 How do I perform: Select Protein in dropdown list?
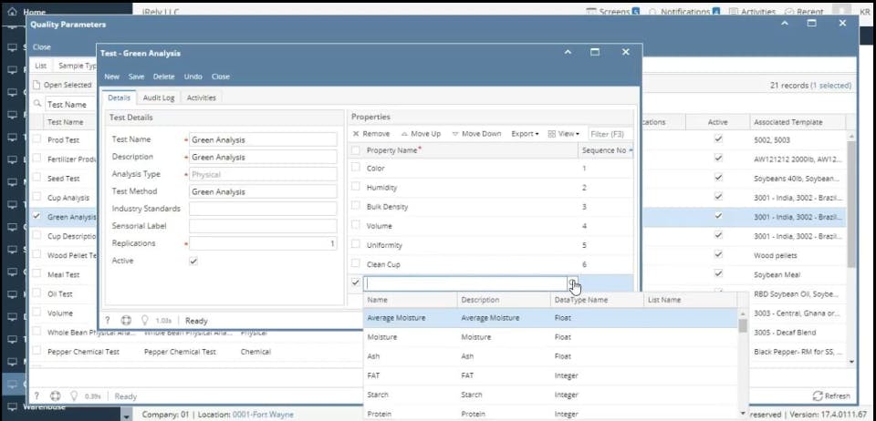tap(550, 414)
